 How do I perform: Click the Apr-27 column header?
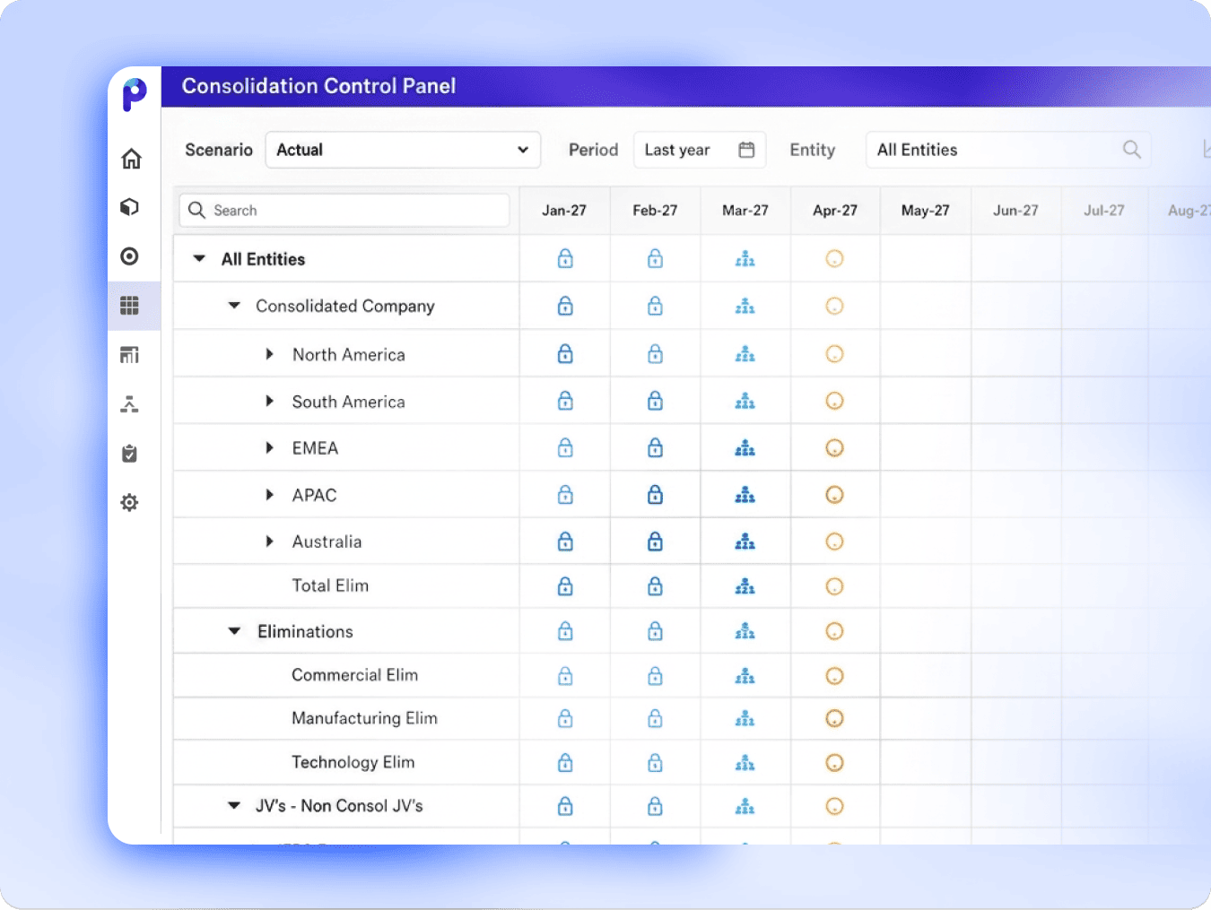[835, 211]
